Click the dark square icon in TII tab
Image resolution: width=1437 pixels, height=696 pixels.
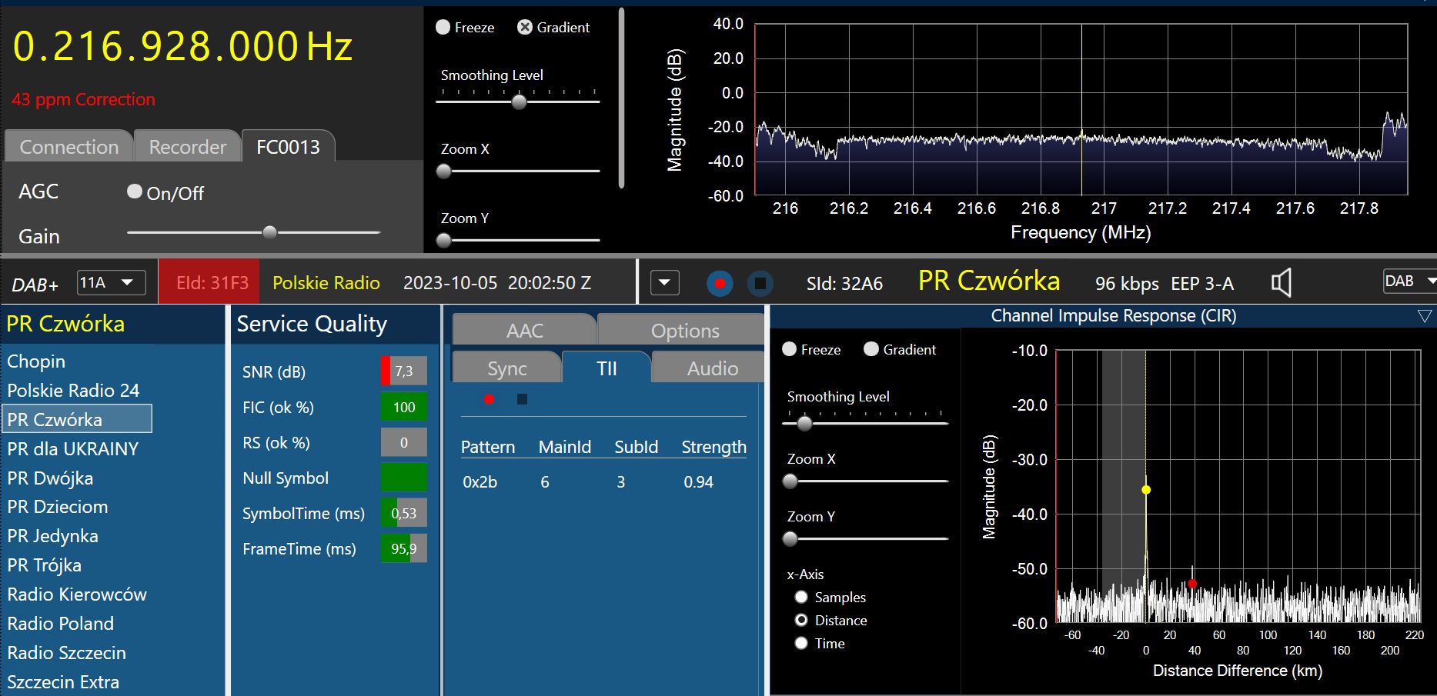point(522,399)
